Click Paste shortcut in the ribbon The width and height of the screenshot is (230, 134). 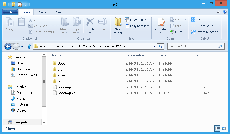[42, 32]
